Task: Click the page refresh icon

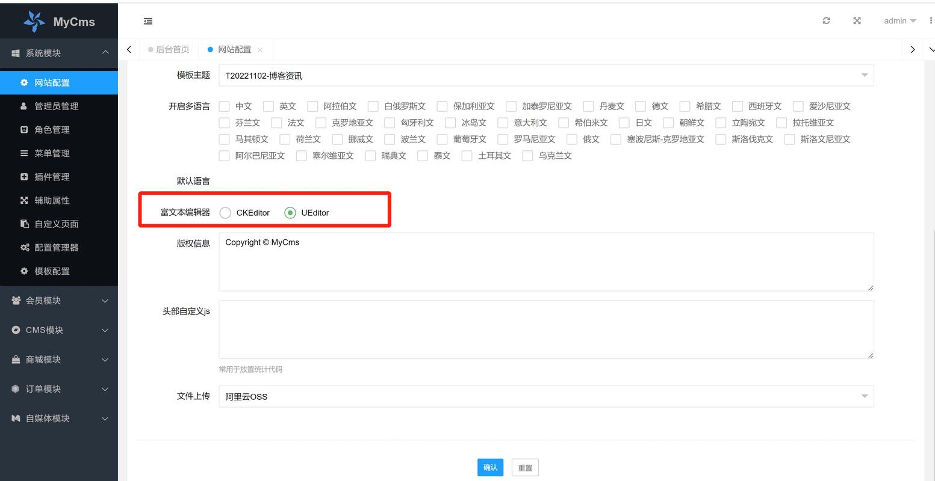Action: tap(826, 20)
